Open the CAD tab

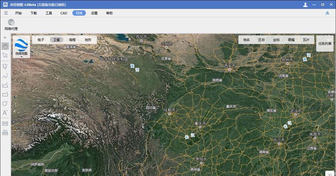pyautogui.click(x=64, y=13)
